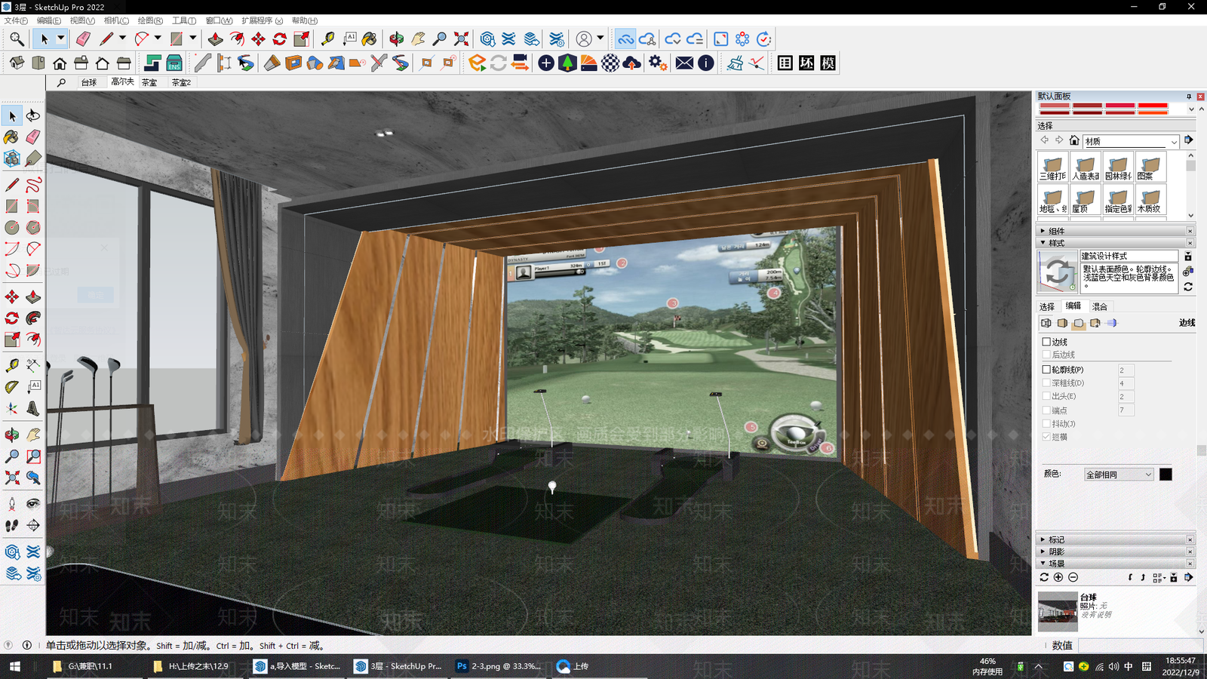Select the 台球 scene thumbnail

pos(1058,611)
